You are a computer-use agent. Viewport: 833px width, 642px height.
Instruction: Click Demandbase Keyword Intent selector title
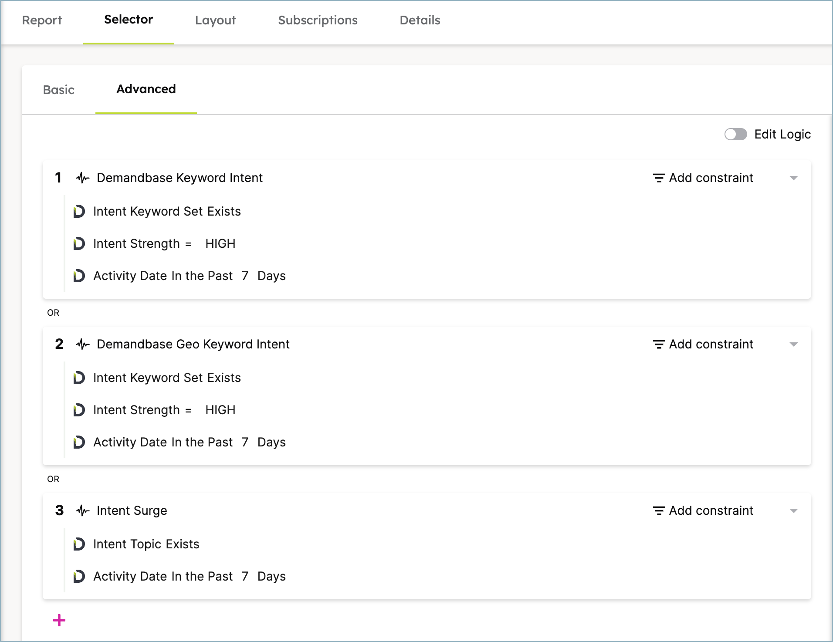pos(179,178)
